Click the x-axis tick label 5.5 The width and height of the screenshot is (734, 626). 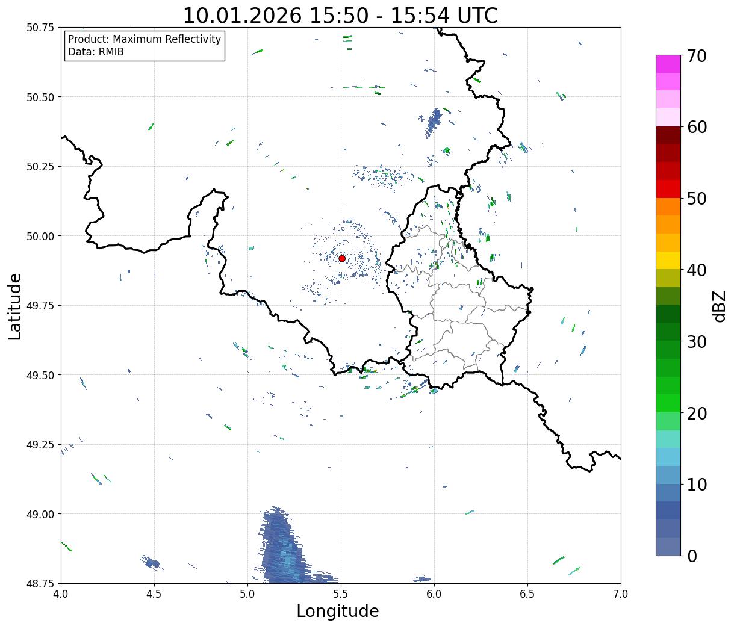pyautogui.click(x=341, y=593)
